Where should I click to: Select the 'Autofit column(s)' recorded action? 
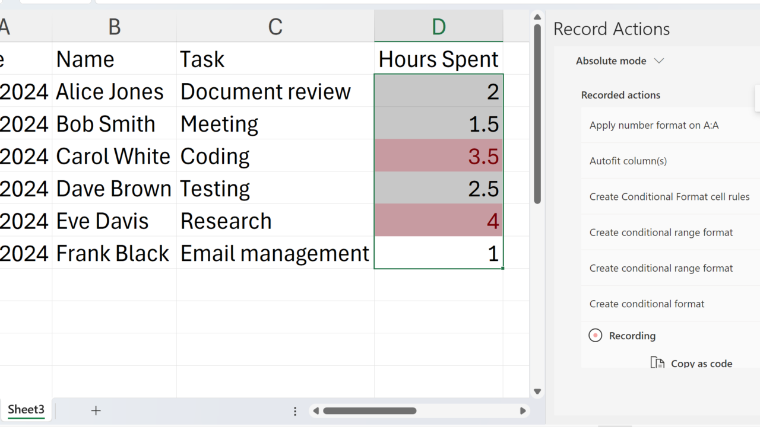click(x=628, y=161)
